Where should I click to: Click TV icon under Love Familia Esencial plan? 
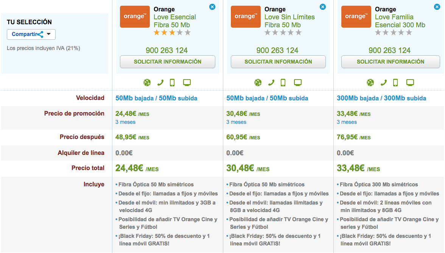(410, 83)
